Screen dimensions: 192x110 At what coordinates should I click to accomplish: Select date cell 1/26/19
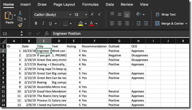[29, 100]
